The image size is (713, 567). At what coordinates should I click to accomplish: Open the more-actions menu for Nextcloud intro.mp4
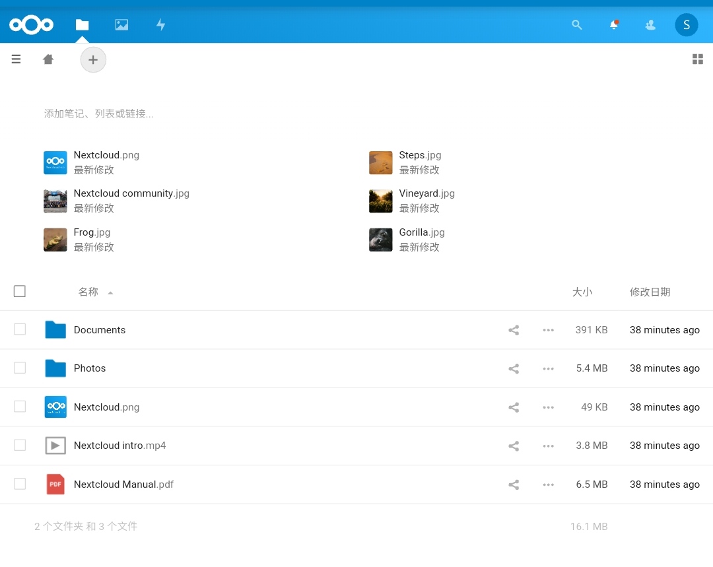[x=549, y=446]
